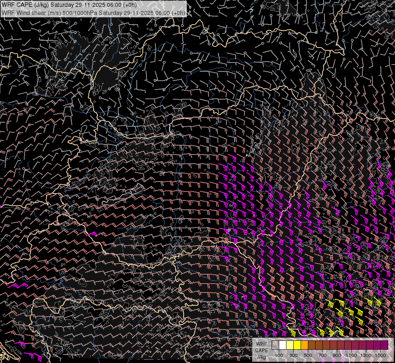Click the transparent first legend swatch
Viewport: 395px width, 363px height.
pos(275,345)
